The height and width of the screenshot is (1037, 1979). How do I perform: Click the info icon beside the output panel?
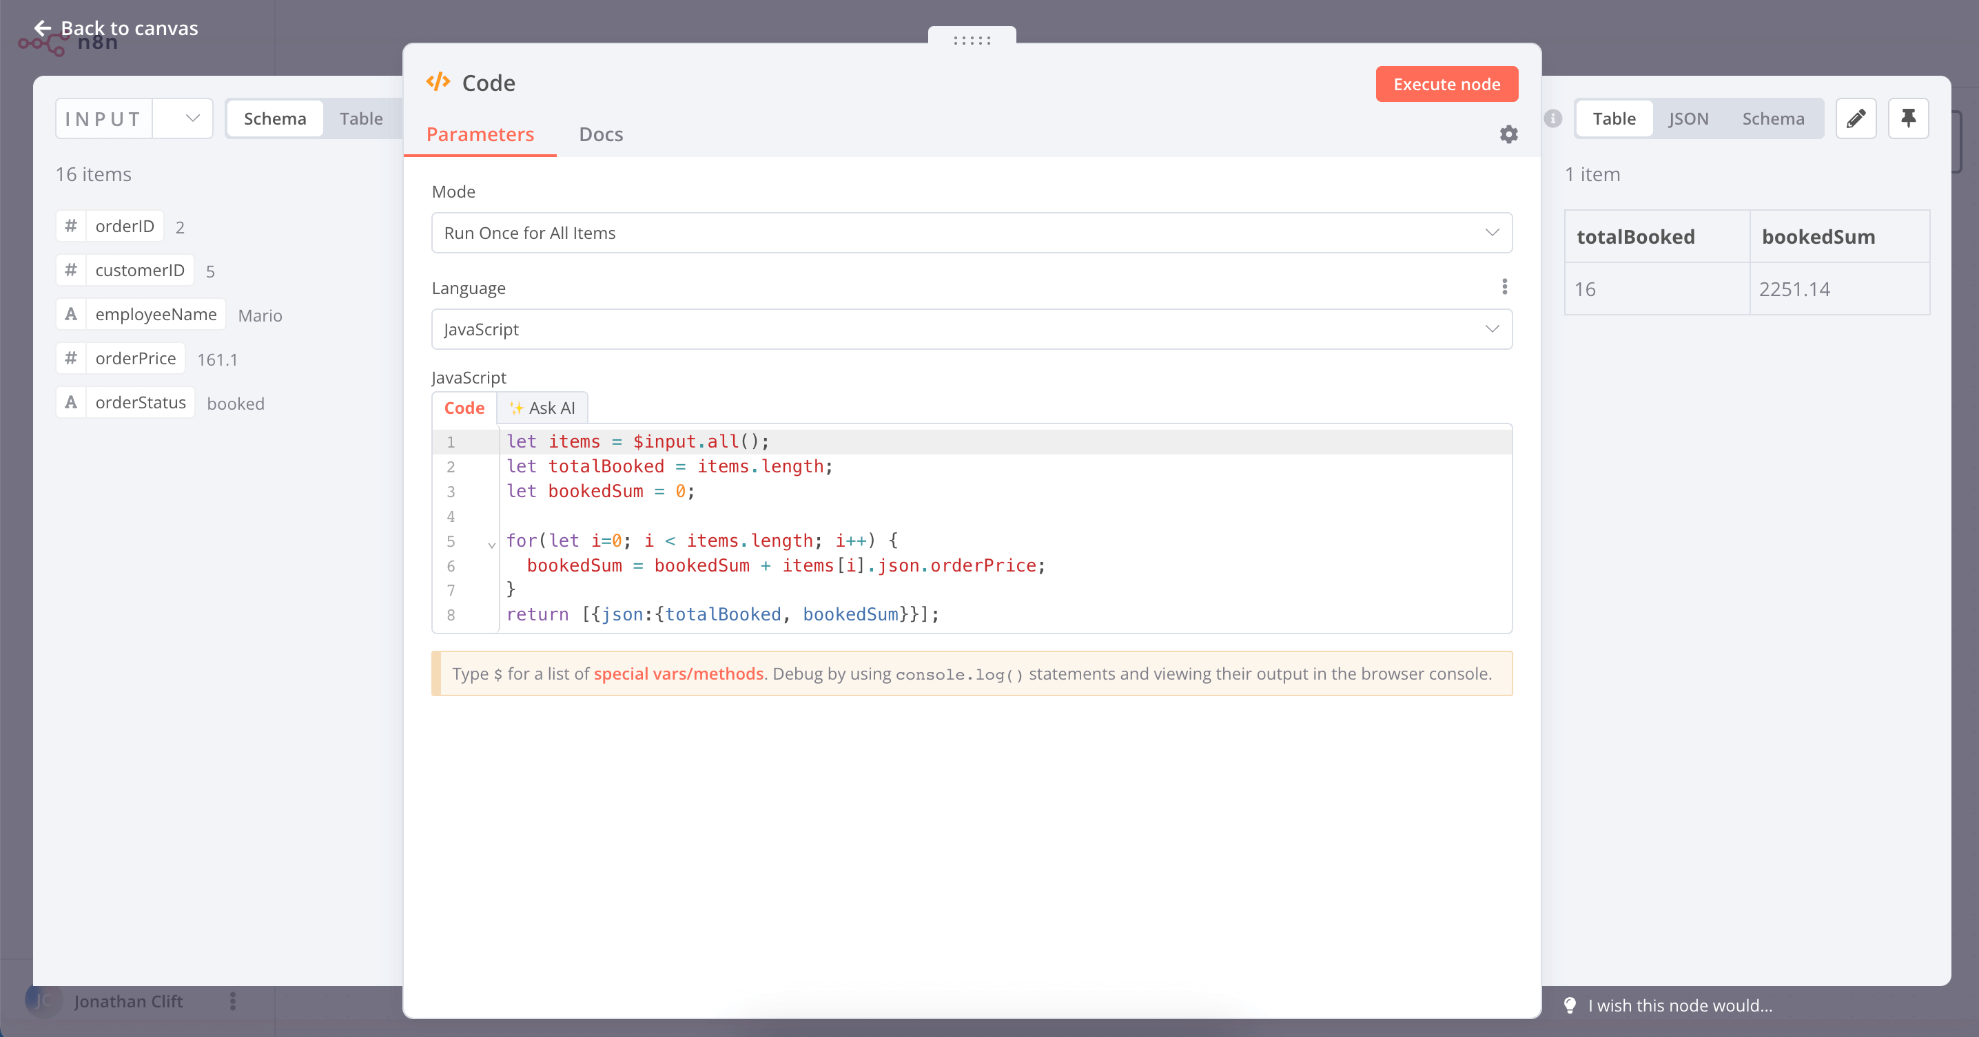(x=1552, y=118)
